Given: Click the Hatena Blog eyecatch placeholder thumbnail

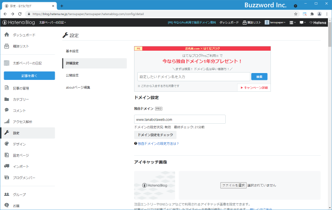Looking at the screenshot, I should point(155,185).
